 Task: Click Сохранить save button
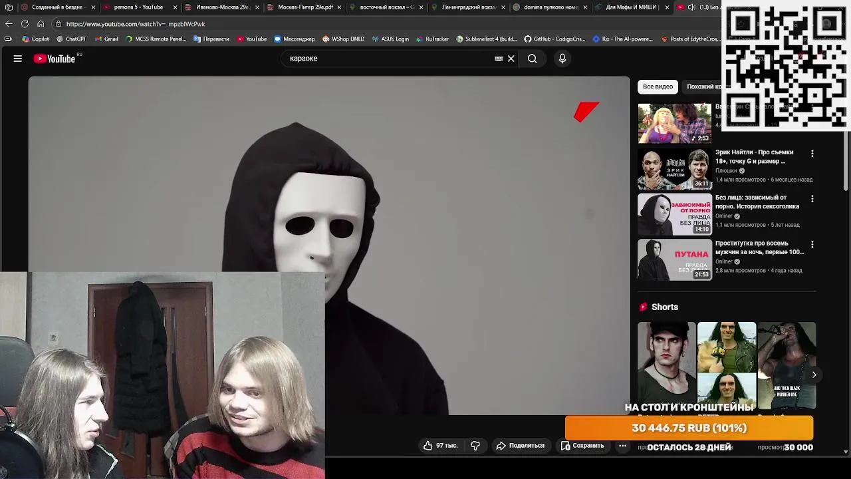(x=582, y=446)
